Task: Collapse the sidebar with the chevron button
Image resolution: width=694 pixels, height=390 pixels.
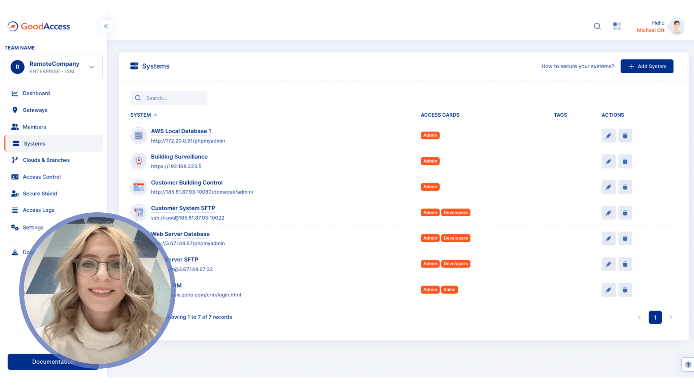Action: (x=106, y=26)
